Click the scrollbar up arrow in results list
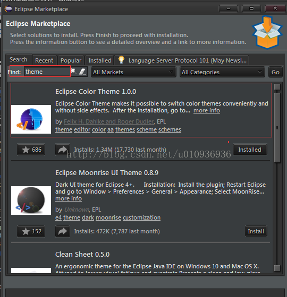Image resolution: width=287 pixels, height=297 pixels. click(277, 87)
